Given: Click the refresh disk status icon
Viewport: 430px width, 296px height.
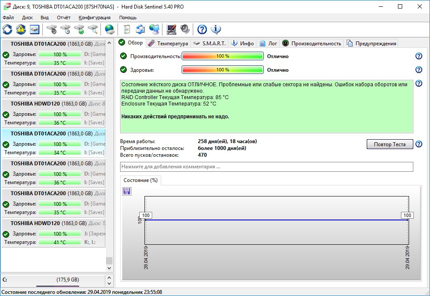Looking at the screenshot, I should [7, 29].
